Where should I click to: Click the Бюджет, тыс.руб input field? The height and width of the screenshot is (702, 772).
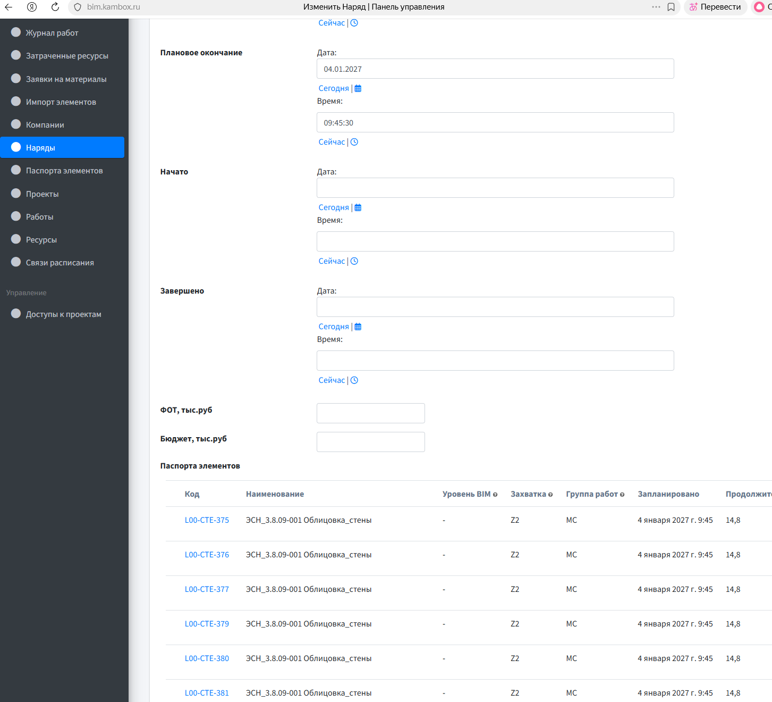tap(371, 442)
